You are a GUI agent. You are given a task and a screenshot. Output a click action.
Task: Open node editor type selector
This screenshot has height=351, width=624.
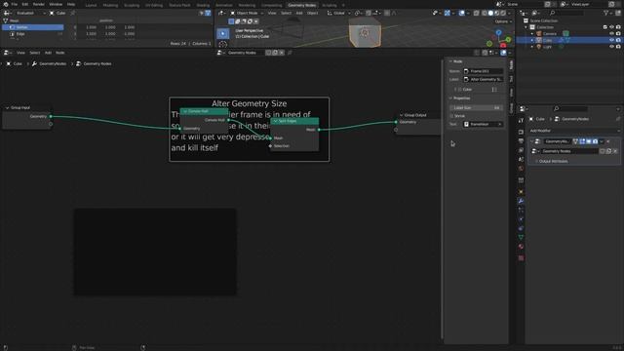coord(8,53)
